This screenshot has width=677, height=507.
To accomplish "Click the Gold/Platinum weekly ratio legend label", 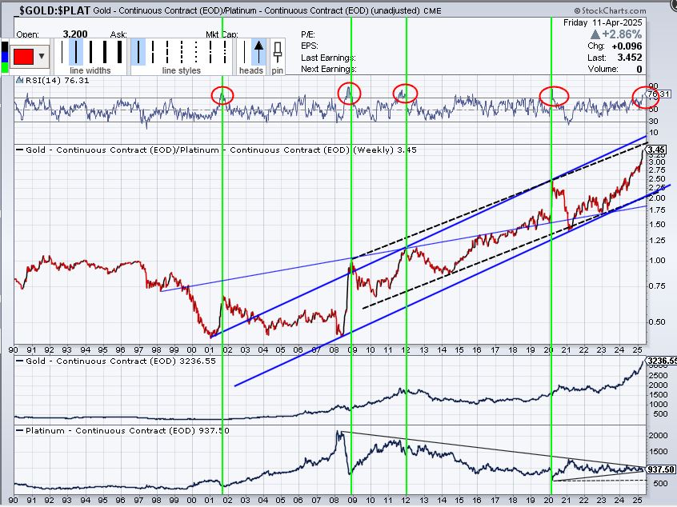I will click(x=221, y=150).
